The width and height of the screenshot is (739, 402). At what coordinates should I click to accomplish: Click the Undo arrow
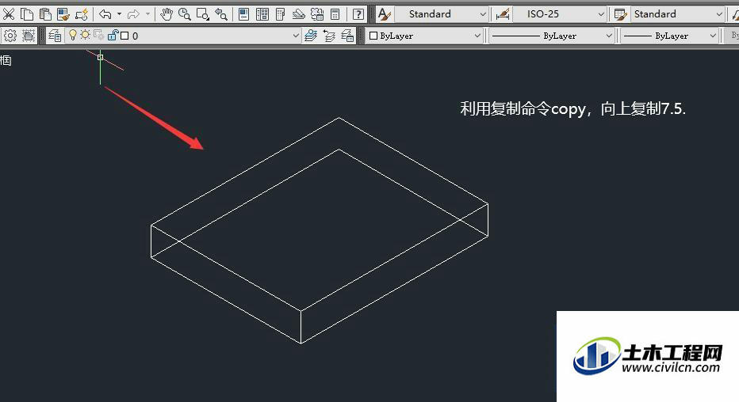[x=105, y=14]
